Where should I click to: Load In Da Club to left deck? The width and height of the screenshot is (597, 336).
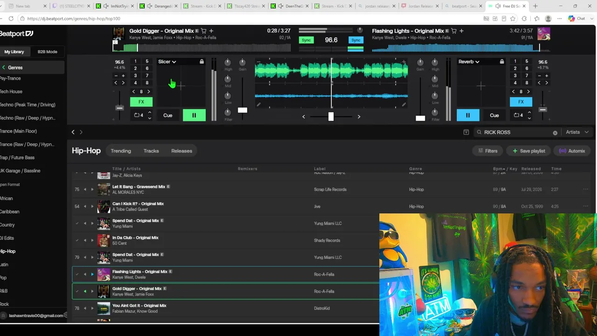(x=85, y=240)
